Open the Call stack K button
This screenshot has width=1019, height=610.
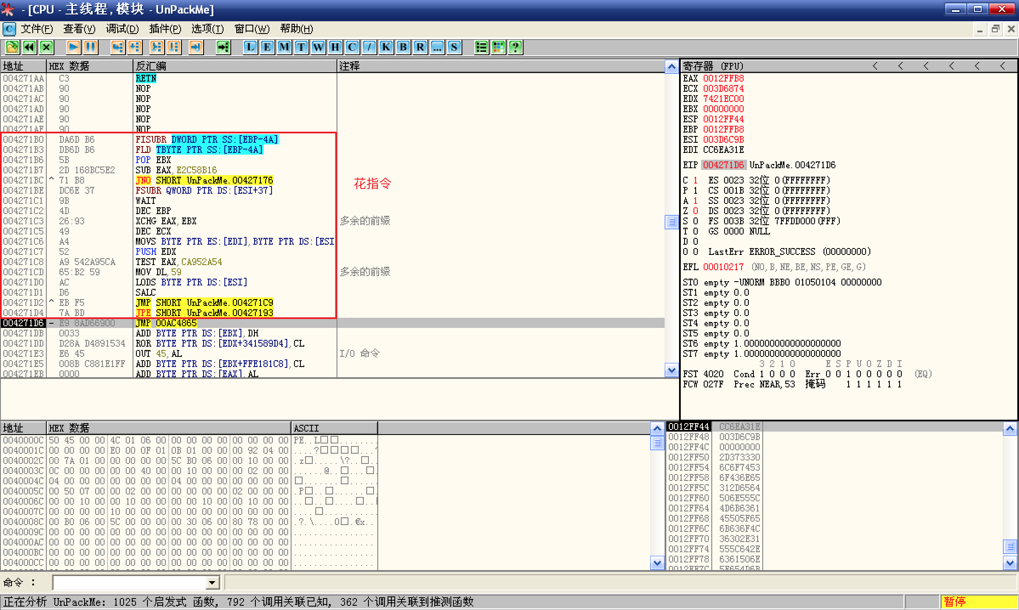(x=386, y=47)
